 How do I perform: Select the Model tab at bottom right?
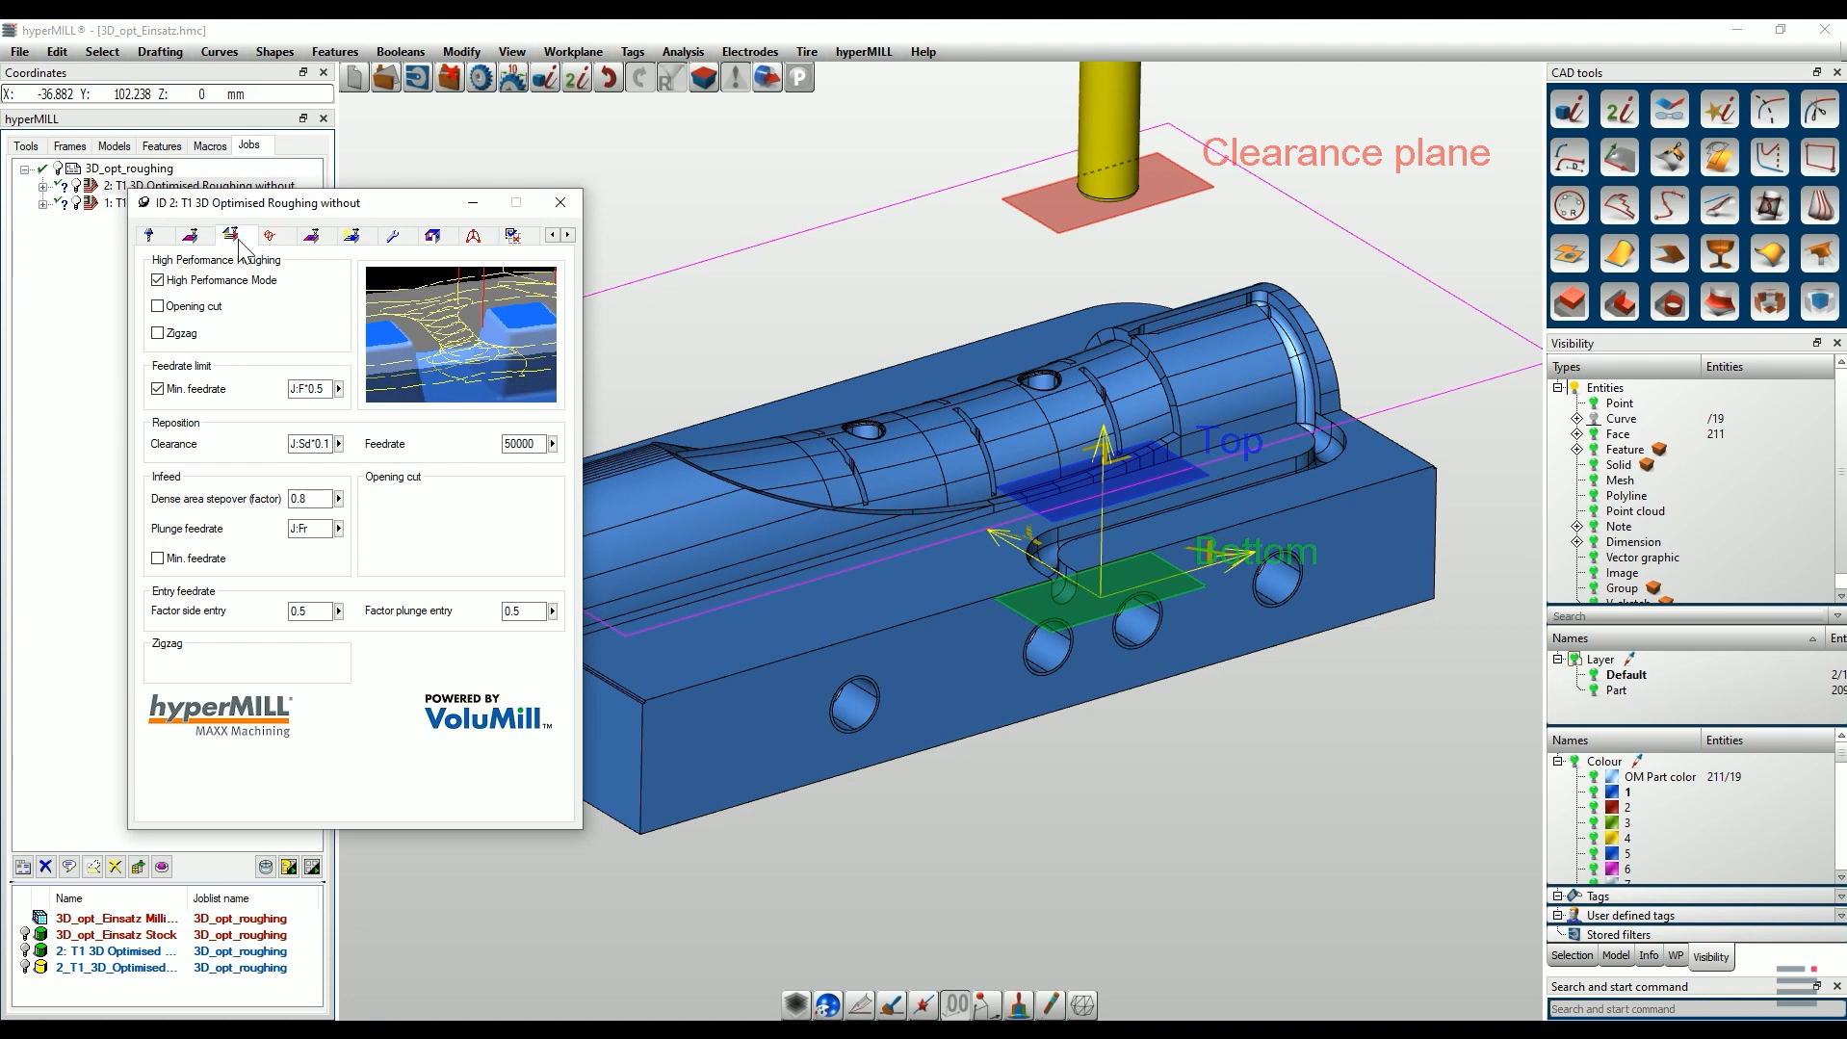click(x=1616, y=955)
